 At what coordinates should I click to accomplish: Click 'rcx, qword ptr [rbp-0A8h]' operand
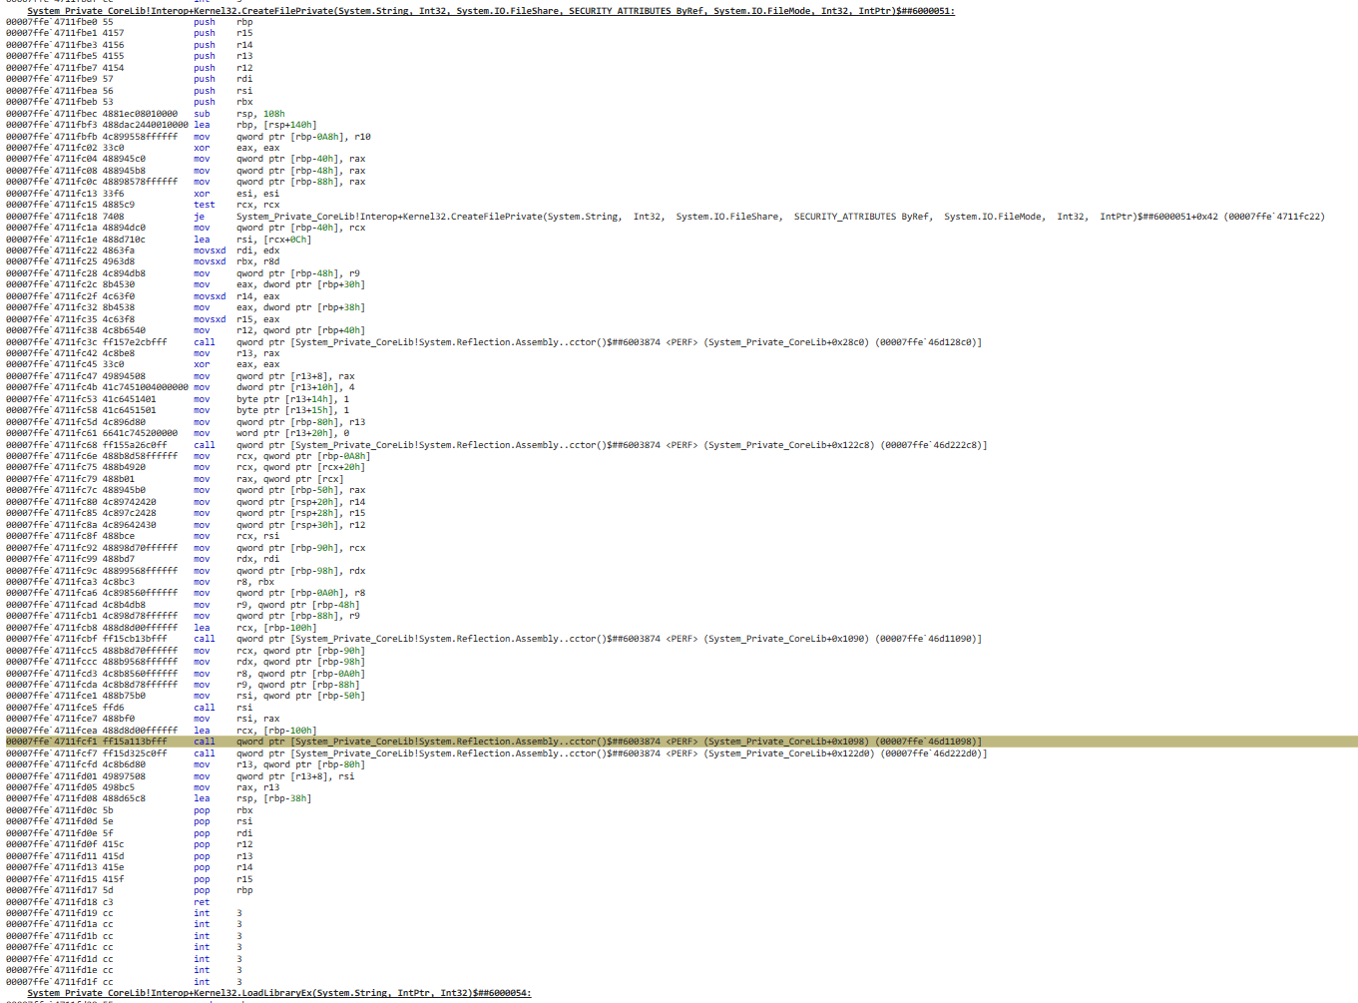coord(303,456)
